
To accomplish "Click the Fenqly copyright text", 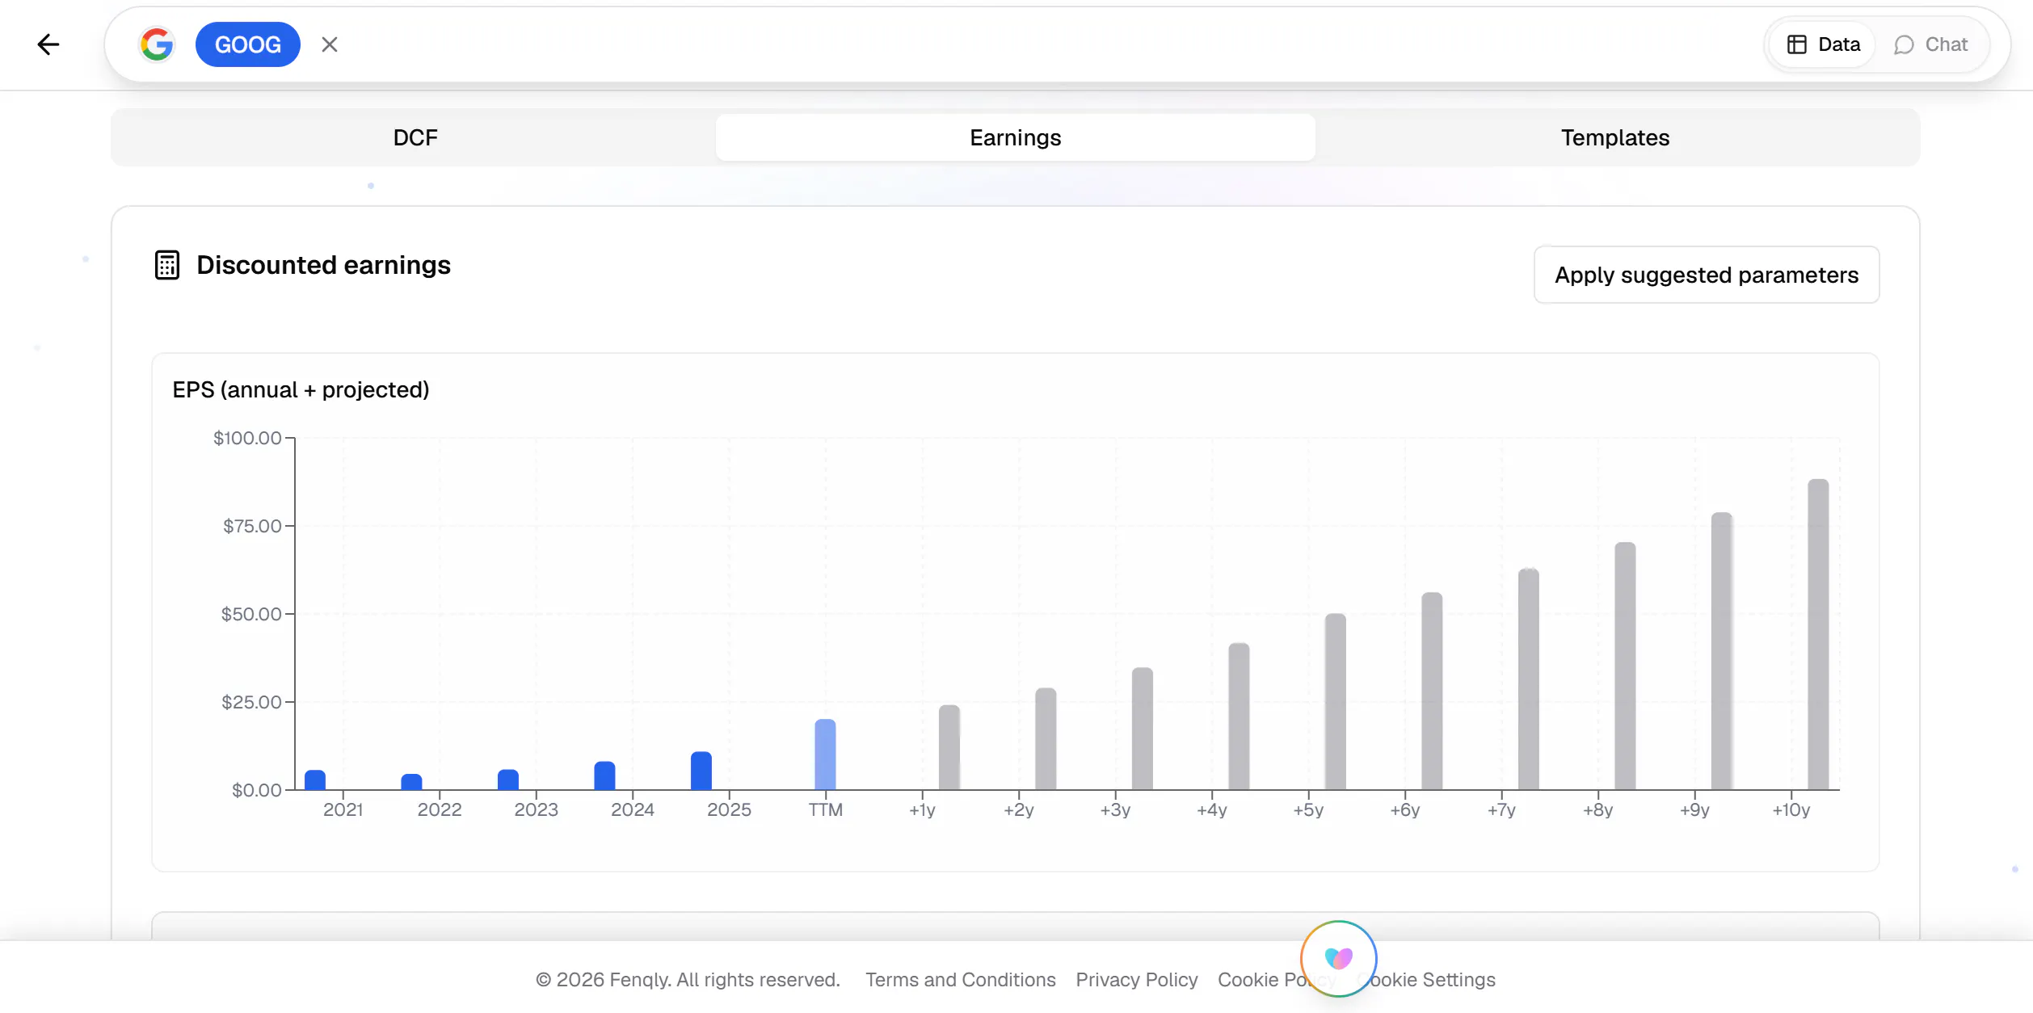I will (x=688, y=979).
